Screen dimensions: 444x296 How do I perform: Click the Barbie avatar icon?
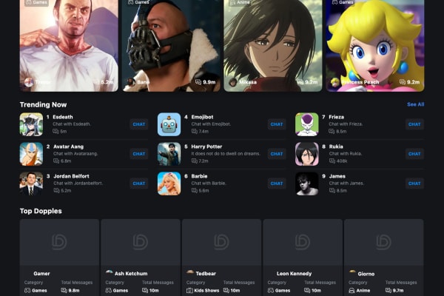169,184
